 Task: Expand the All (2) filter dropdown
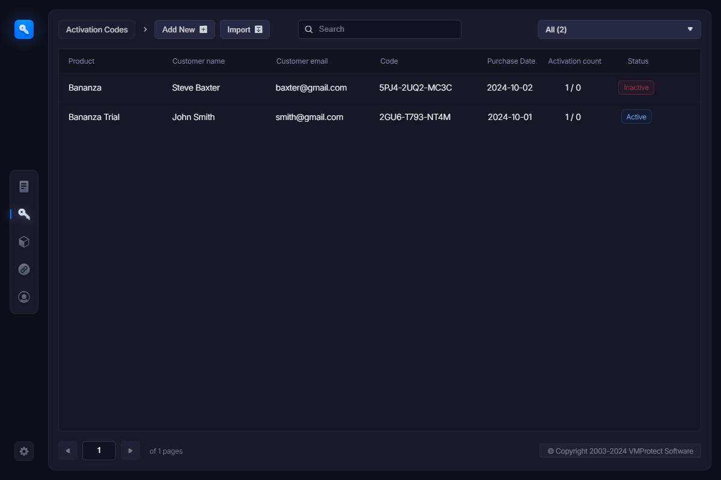tap(619, 29)
